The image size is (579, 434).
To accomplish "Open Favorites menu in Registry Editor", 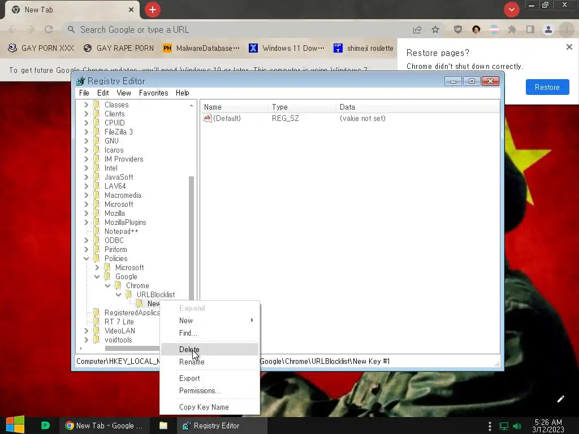I will (153, 93).
